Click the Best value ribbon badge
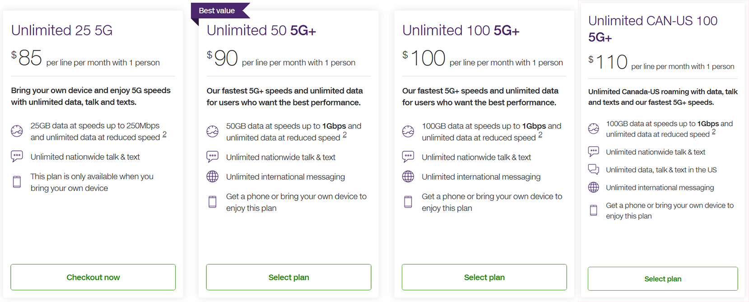Screen dimensions: 749x302 coord(217,11)
